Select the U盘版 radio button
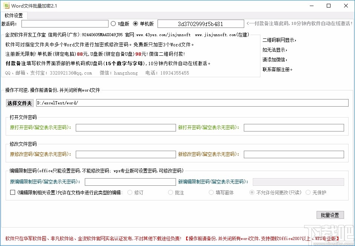355x246 pixels. 113,23
